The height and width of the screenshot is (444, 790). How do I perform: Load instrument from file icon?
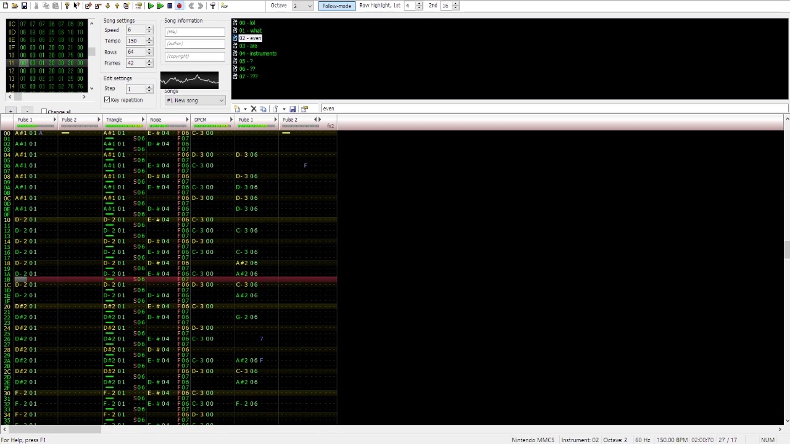coord(275,109)
